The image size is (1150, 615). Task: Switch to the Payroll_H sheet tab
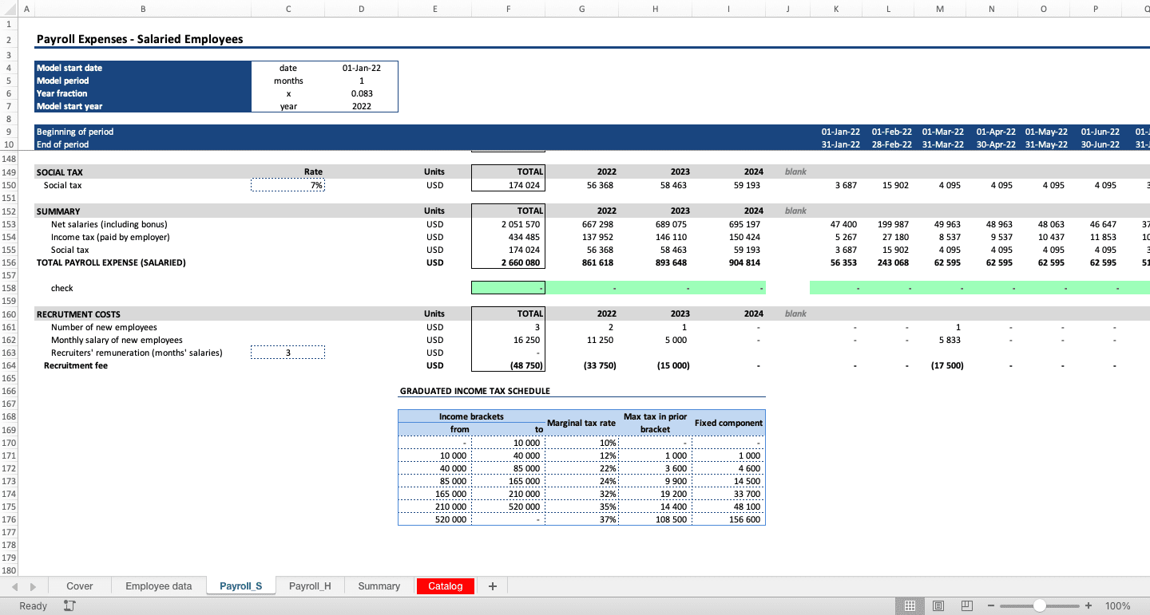[x=309, y=585]
